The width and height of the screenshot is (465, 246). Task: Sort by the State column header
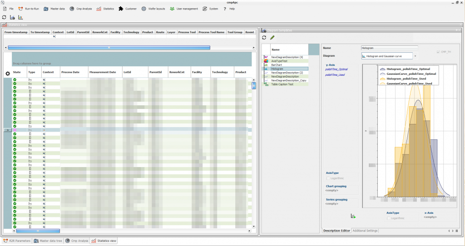(x=19, y=72)
